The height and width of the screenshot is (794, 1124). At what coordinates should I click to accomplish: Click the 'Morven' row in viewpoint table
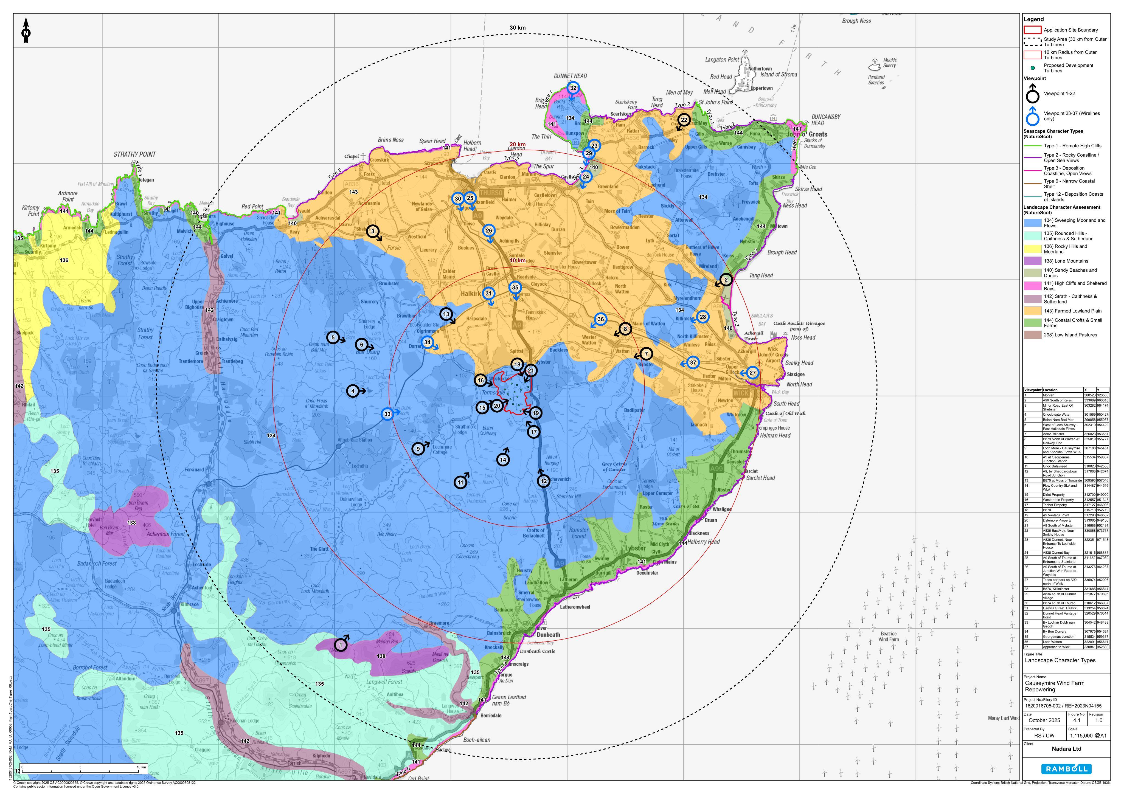(1067, 395)
